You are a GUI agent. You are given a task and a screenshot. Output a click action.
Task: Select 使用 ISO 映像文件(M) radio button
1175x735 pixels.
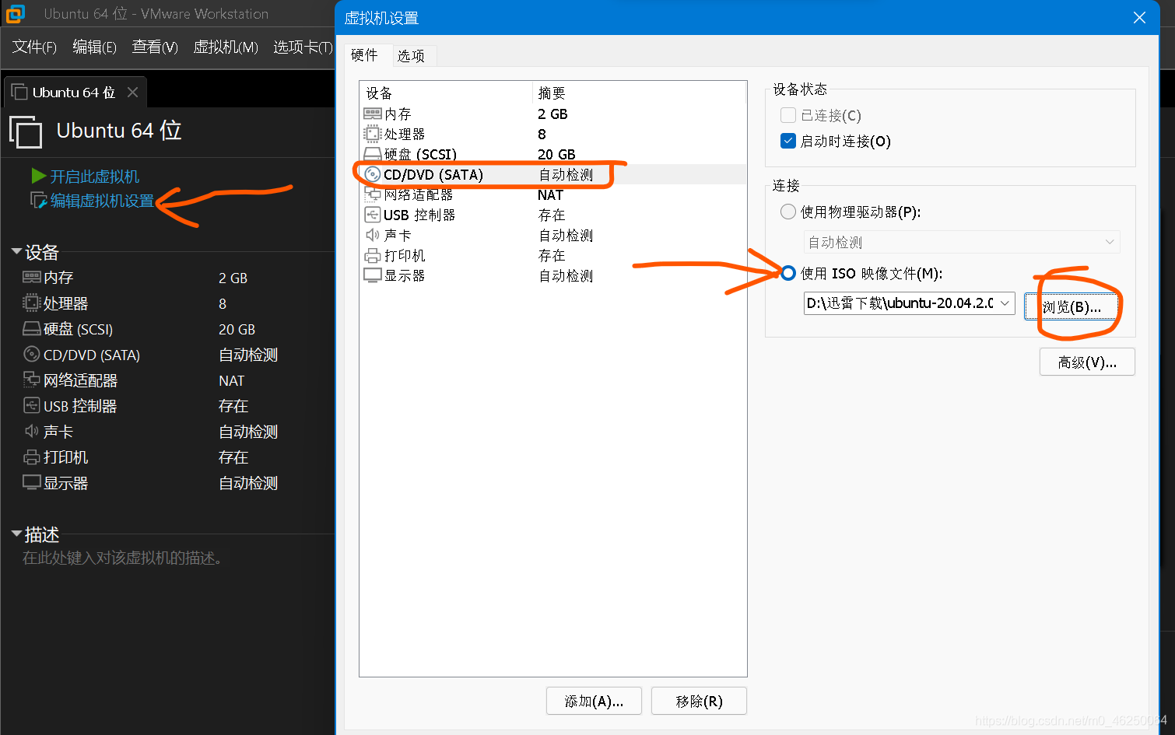point(788,273)
